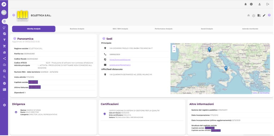Click the logout icon in top bar
The image size is (274, 136).
268,4
